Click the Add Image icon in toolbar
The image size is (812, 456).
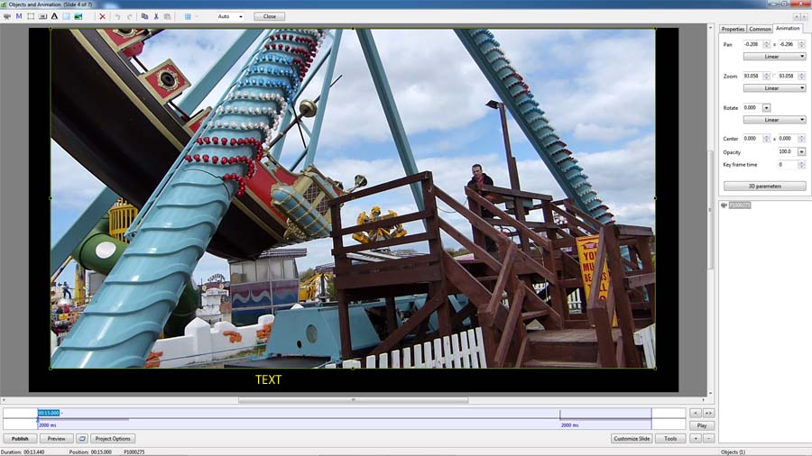78,16
